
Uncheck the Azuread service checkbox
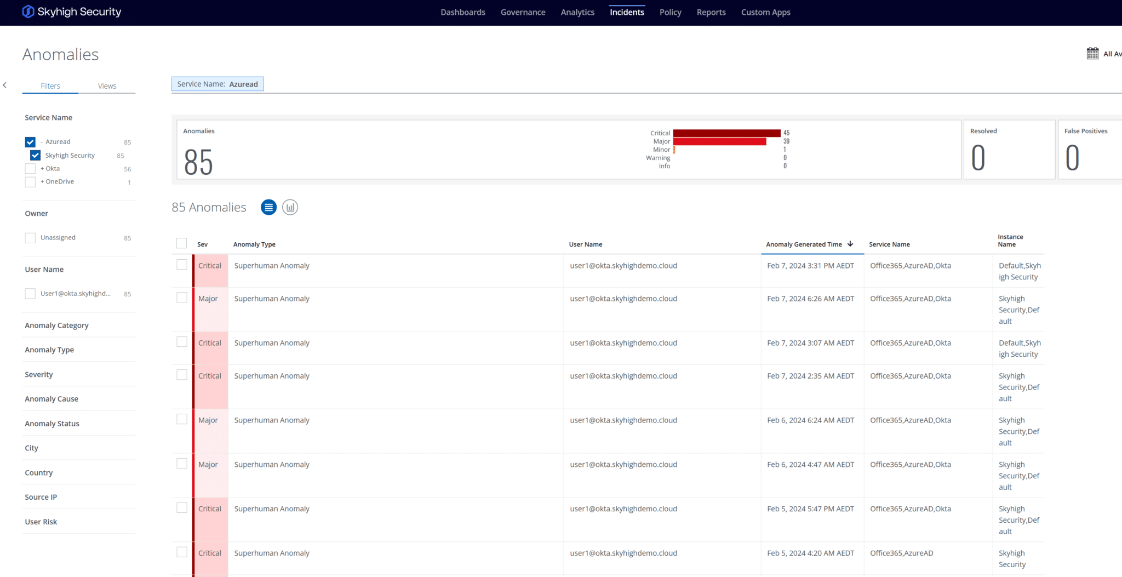point(30,142)
